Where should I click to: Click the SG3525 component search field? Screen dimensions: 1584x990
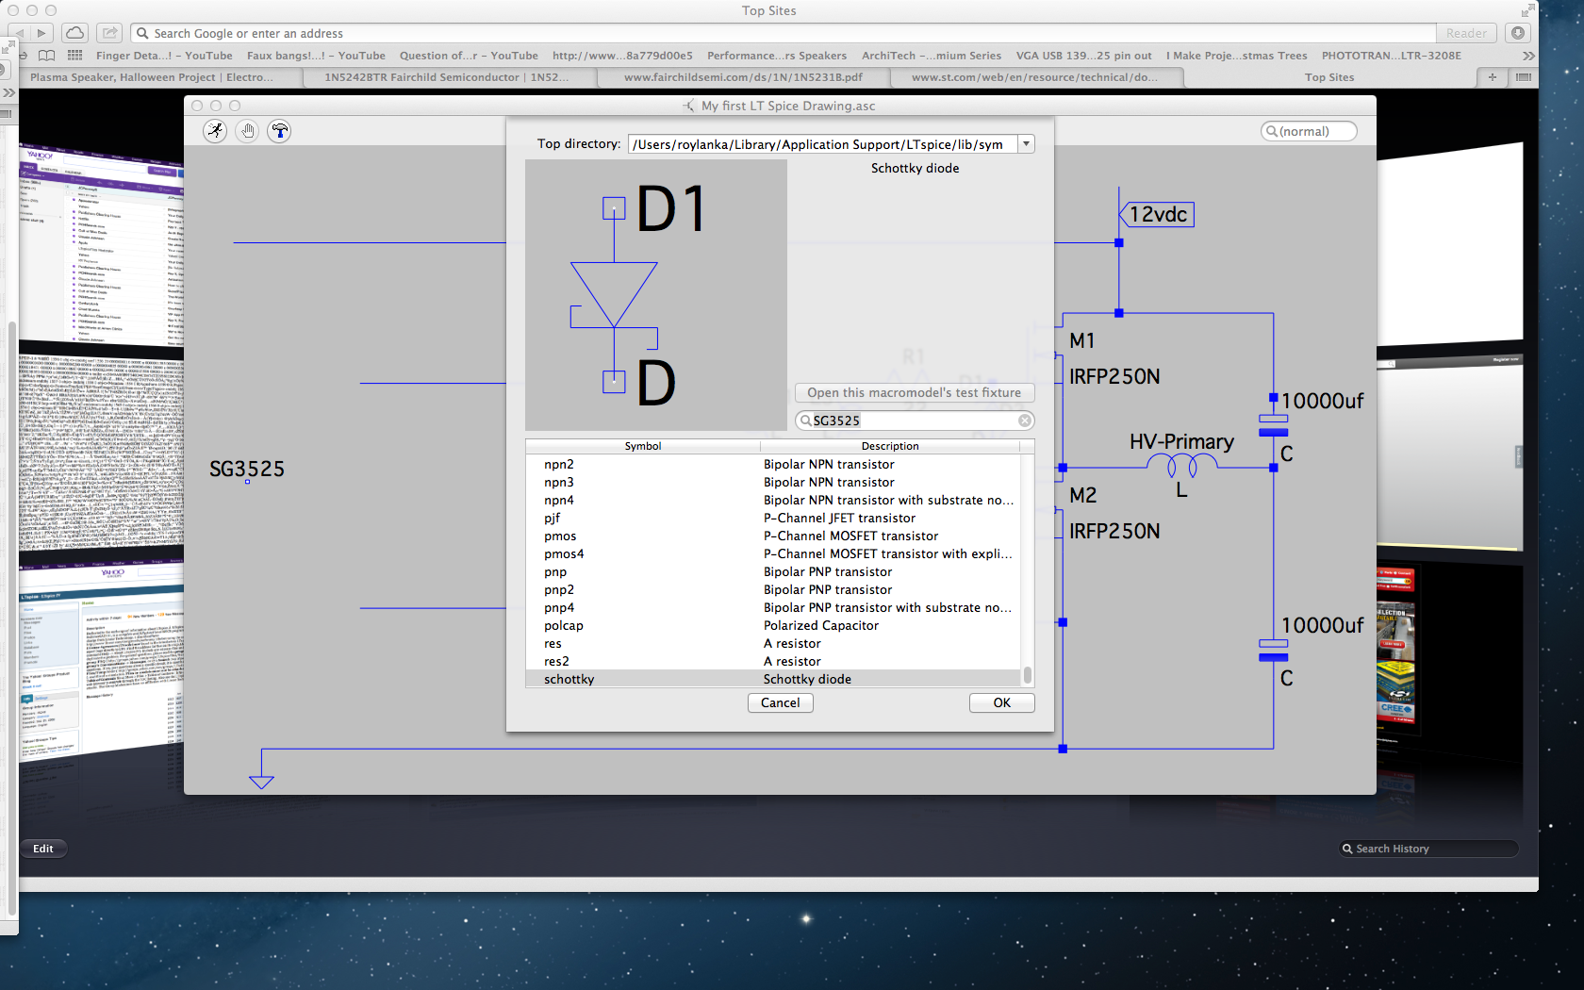click(914, 421)
